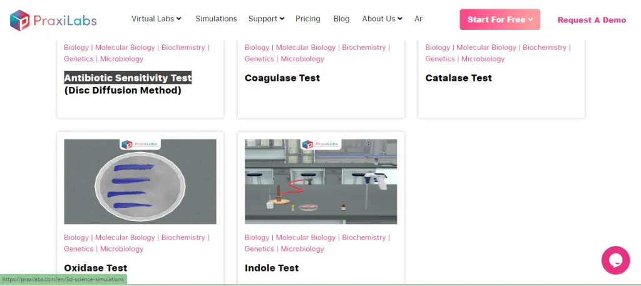Click Request A Demo link
Screen dimensions: 641x286
click(x=592, y=20)
